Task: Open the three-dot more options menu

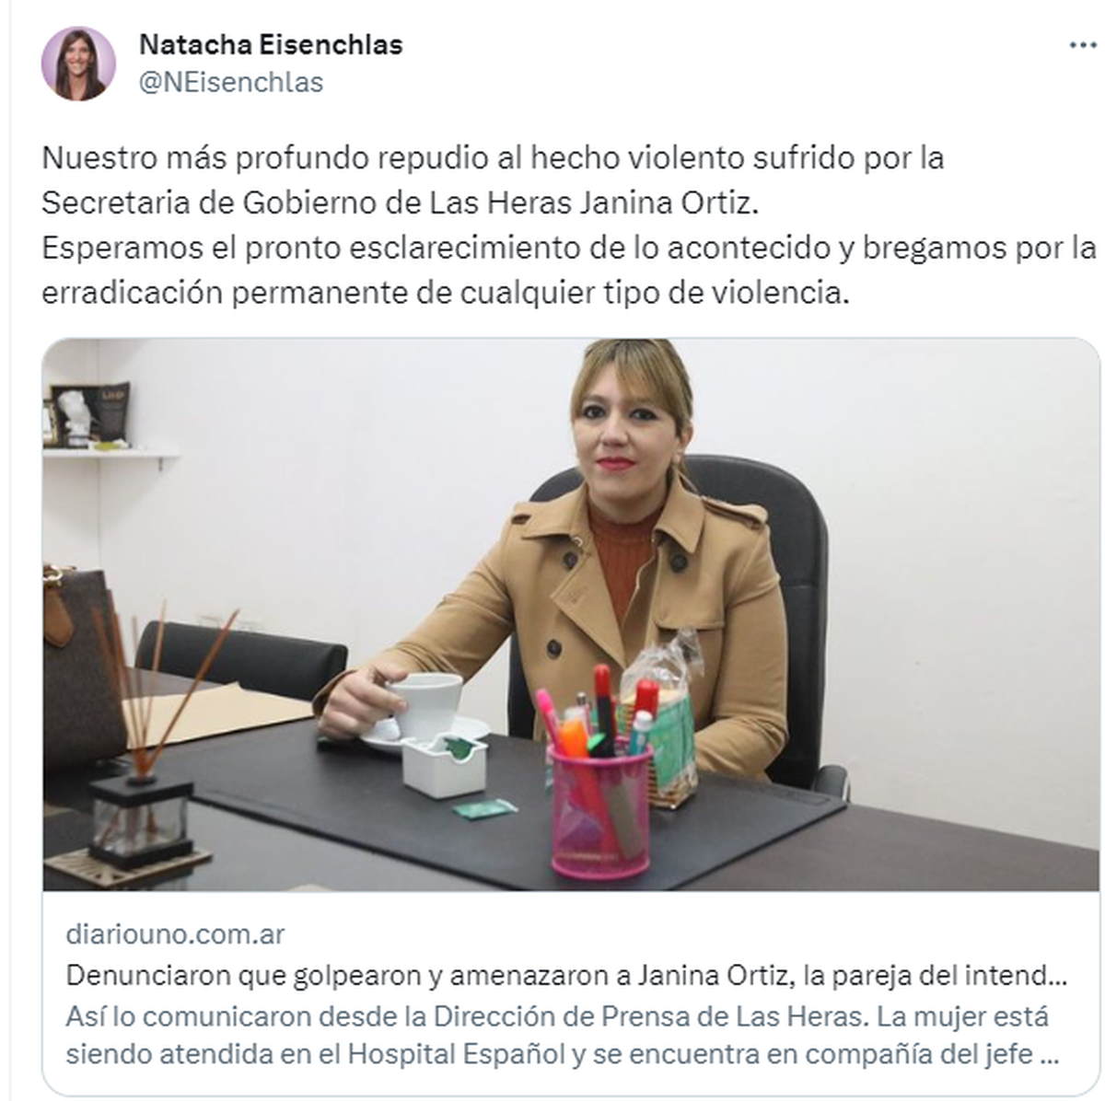Action: click(x=1082, y=46)
